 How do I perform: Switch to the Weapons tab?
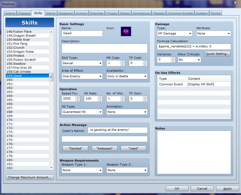tap(66, 13)
